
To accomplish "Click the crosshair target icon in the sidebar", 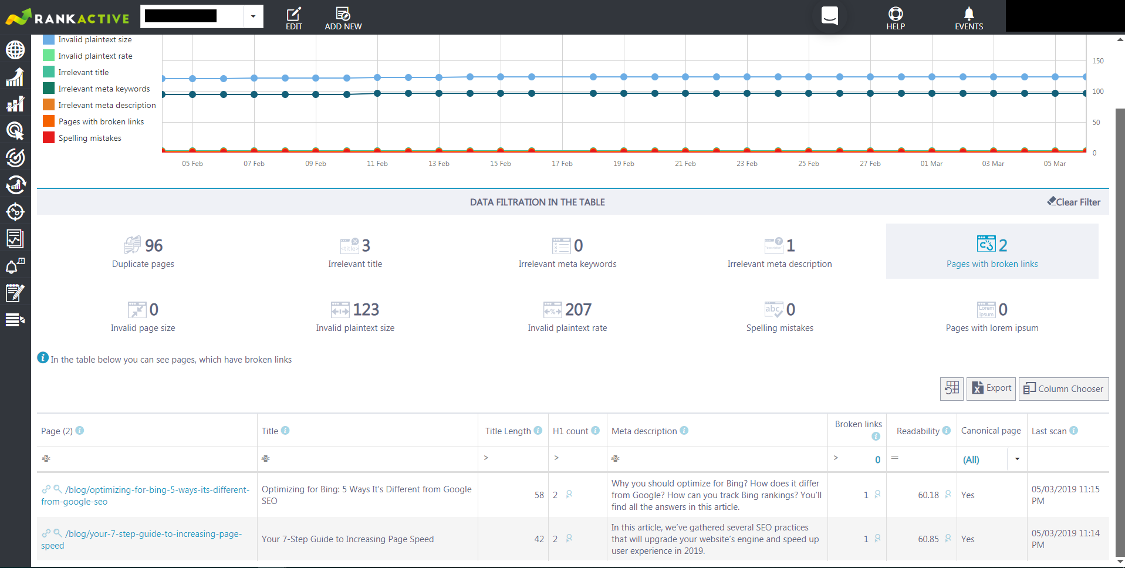I will 15,211.
